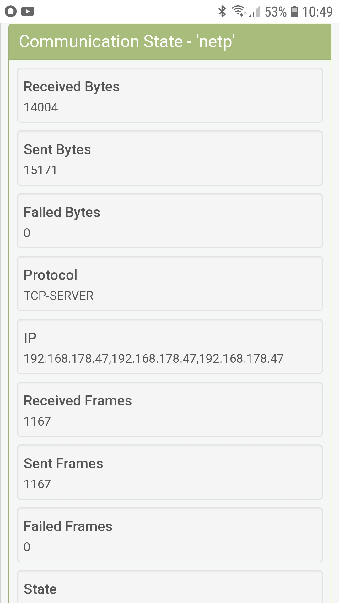Tap the mobile signal strength icon
Image resolution: width=339 pixels, height=603 pixels.
click(x=256, y=12)
